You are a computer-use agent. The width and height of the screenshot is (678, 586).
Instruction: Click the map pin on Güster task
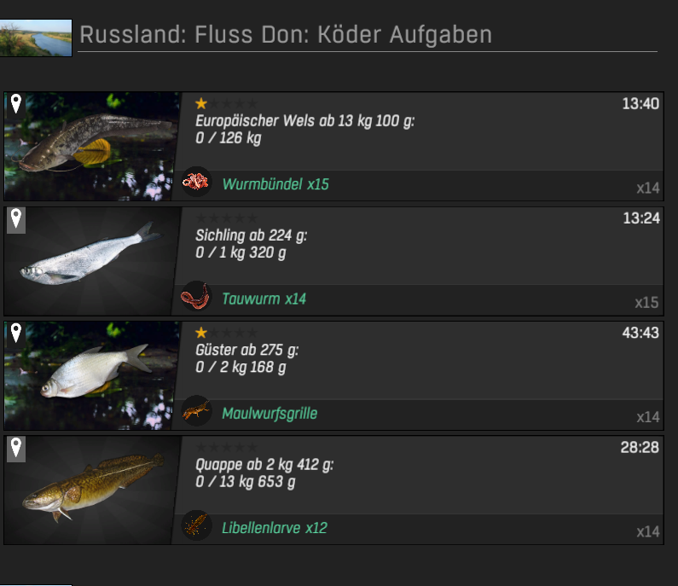16,334
